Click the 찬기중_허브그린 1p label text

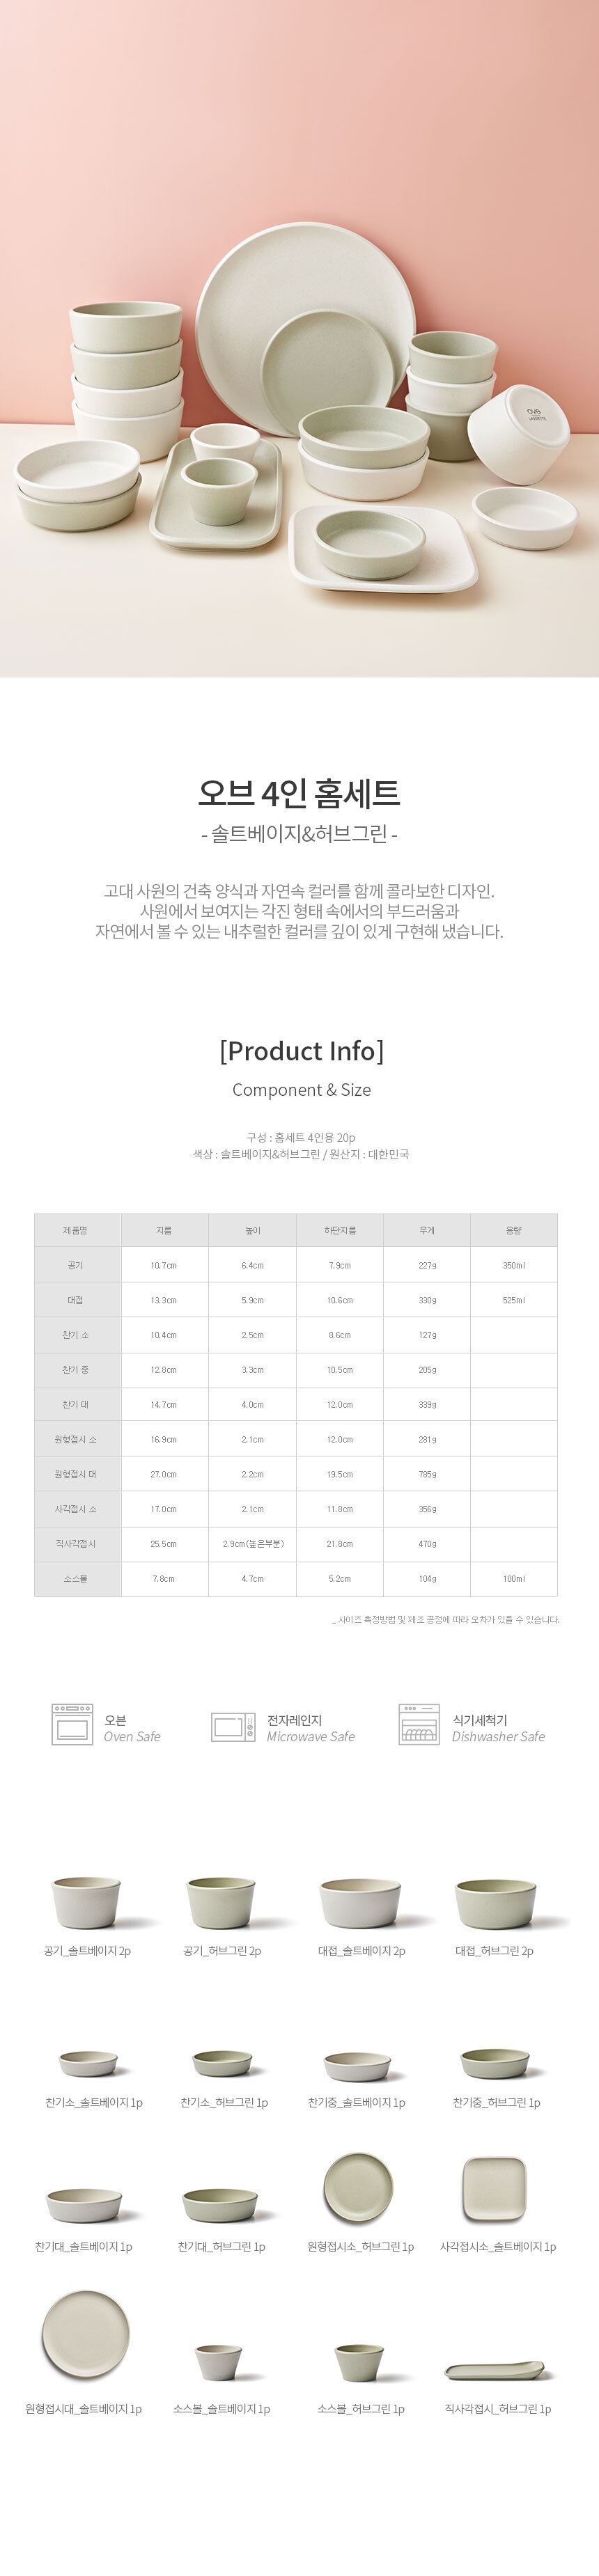496,2103
